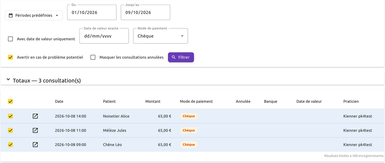Screen dimensions: 385x163
Task: Click date 2026-10-08 09:00
Action: click(70, 145)
